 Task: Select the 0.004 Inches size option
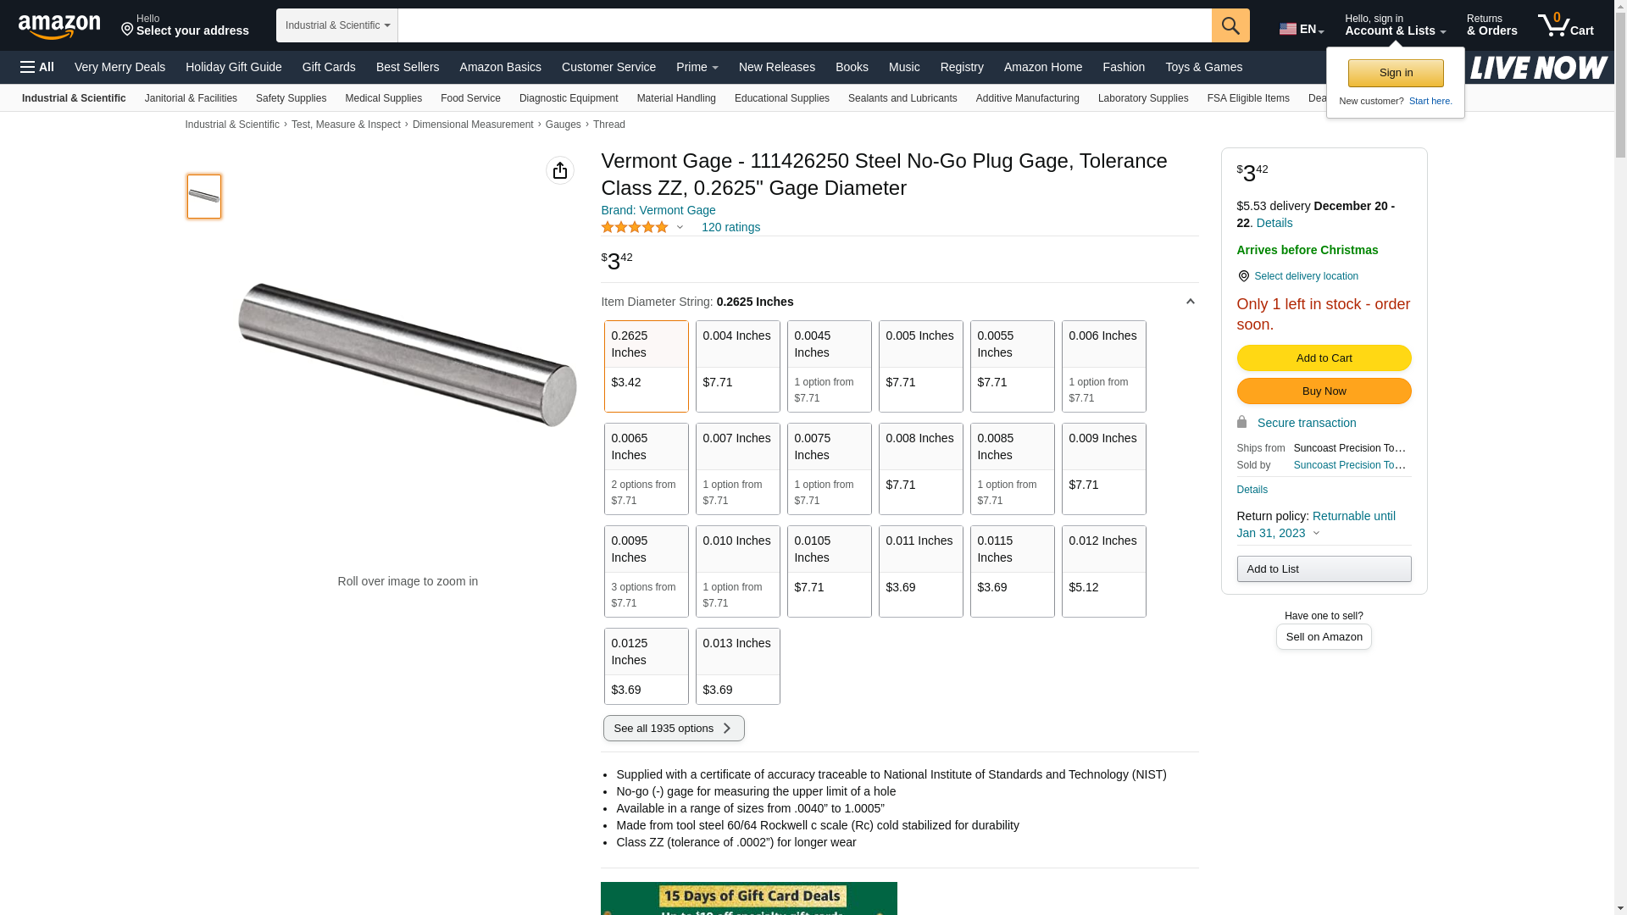[737, 366]
